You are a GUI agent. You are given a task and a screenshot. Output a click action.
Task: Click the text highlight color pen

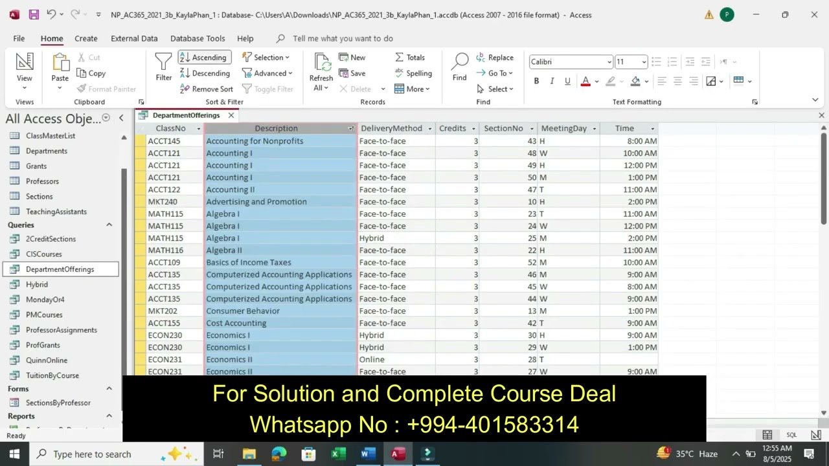tap(610, 81)
